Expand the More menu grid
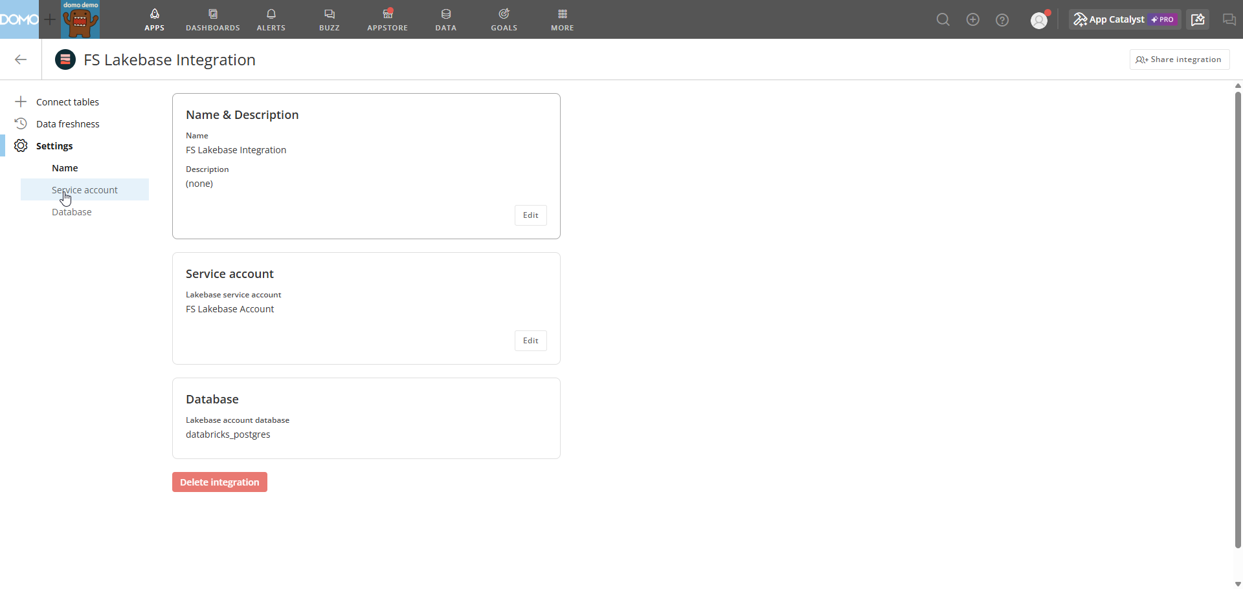This screenshot has width=1243, height=589. click(563, 19)
